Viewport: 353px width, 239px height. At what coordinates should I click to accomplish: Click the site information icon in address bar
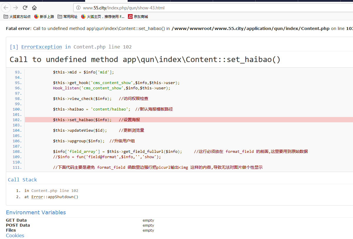[78, 8]
